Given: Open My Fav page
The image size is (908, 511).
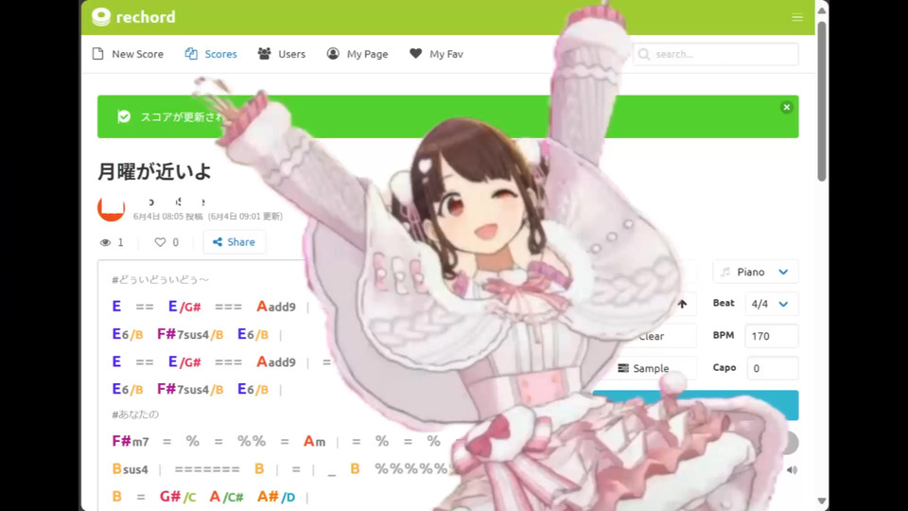Looking at the screenshot, I should pyautogui.click(x=436, y=54).
